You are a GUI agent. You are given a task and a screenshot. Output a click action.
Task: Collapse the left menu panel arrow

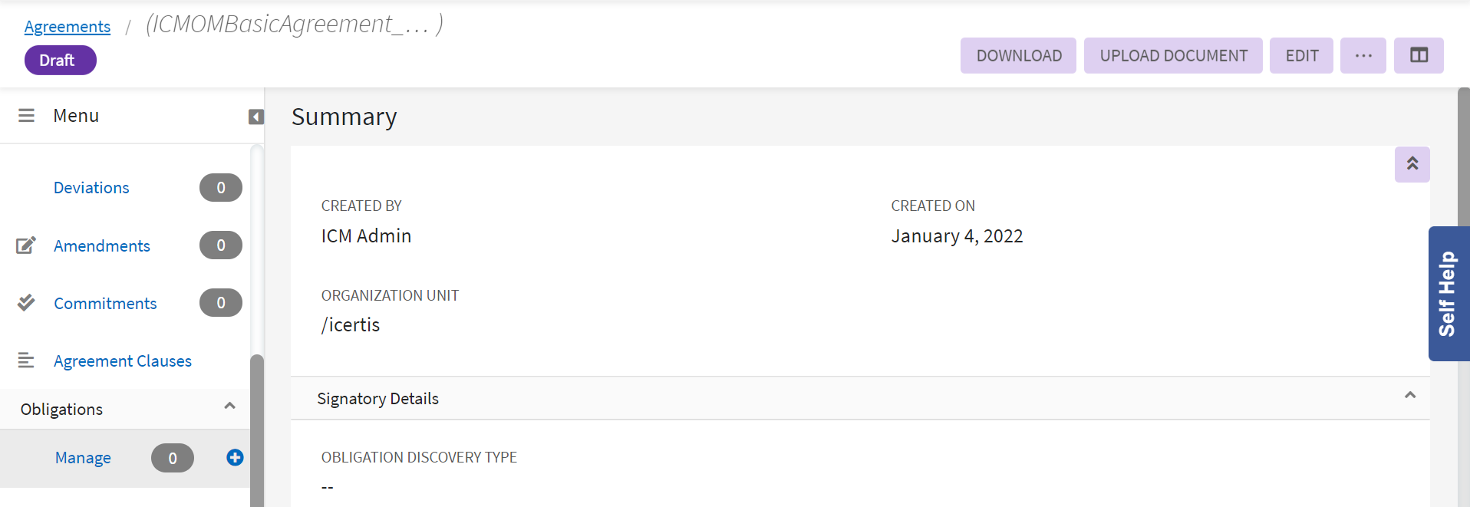click(x=256, y=117)
